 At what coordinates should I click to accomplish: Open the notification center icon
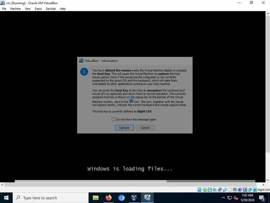pyautogui.click(x=262, y=198)
